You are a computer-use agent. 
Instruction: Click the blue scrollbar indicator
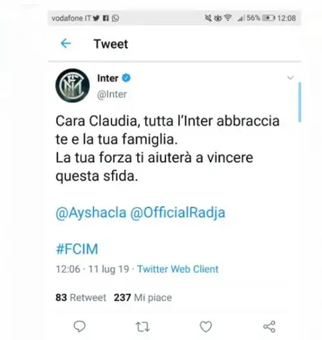point(299,102)
